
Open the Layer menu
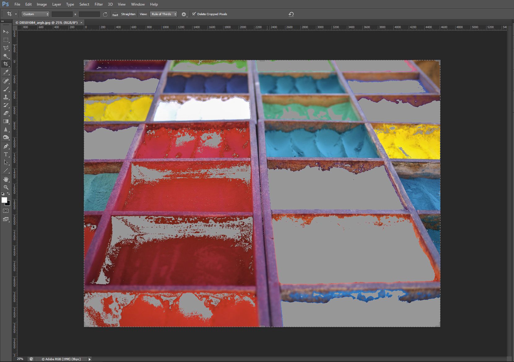[x=57, y=4]
